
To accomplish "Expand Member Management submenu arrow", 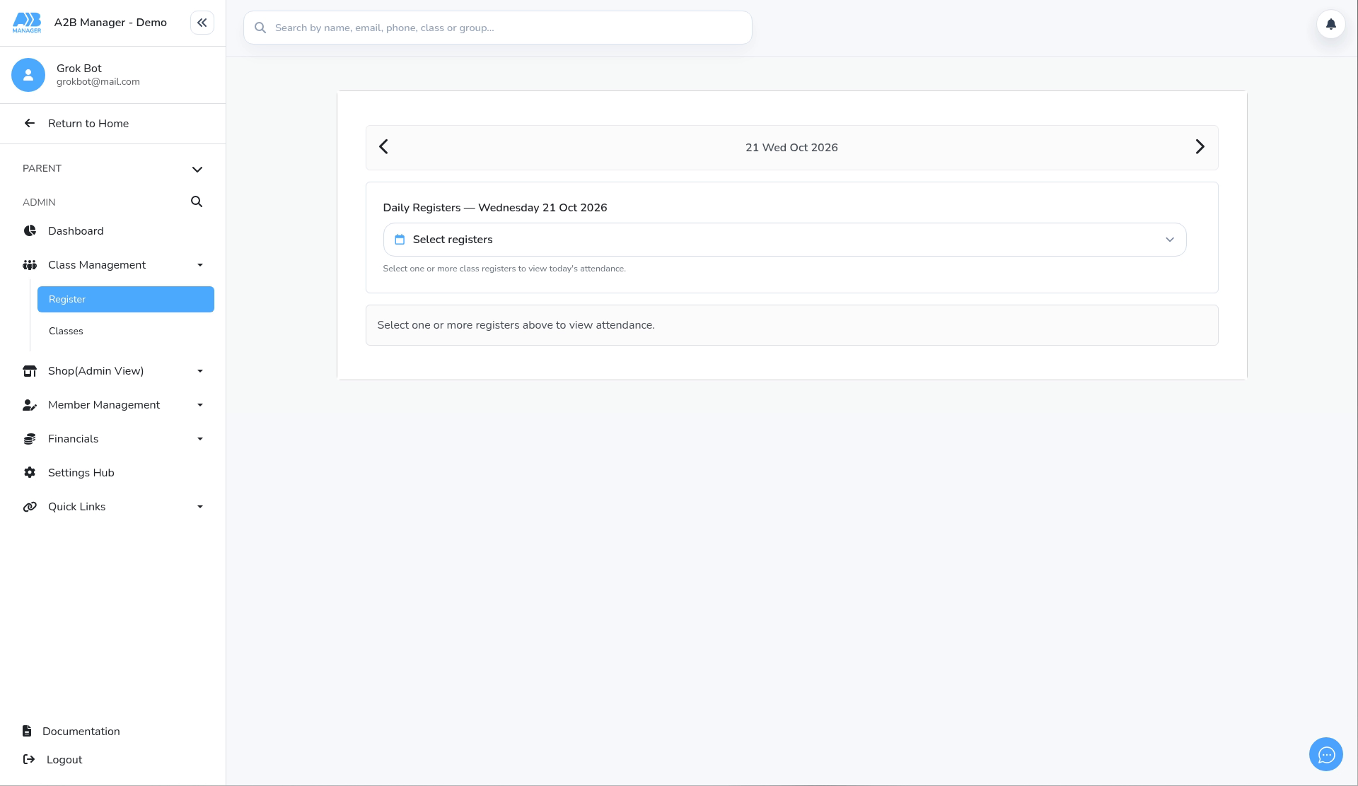I will 200,405.
